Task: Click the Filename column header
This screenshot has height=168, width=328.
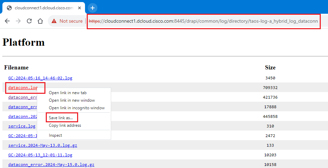Action: click(16, 67)
